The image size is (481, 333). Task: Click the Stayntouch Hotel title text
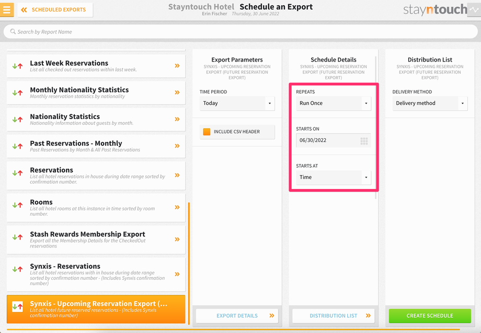point(201,7)
